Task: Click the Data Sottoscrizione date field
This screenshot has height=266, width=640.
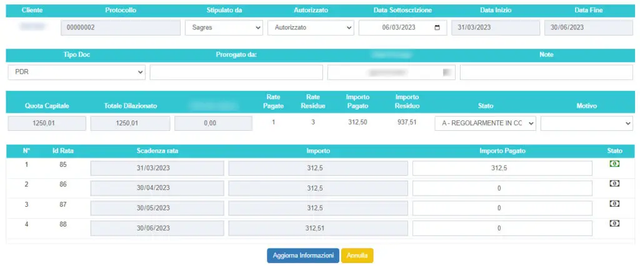Action: [x=398, y=27]
